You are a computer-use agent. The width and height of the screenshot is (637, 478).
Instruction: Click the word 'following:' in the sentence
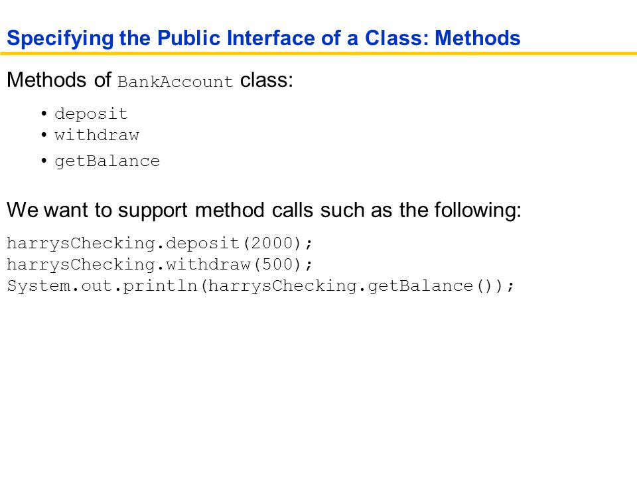(x=478, y=210)
